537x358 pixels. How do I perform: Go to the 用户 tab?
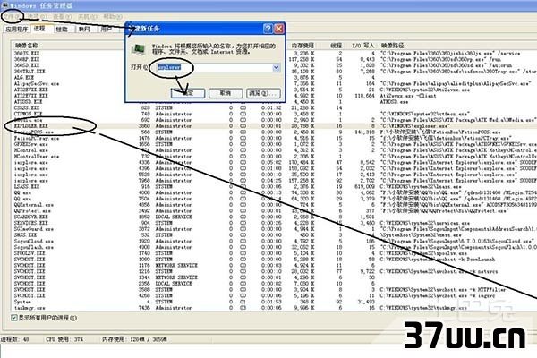[107, 30]
